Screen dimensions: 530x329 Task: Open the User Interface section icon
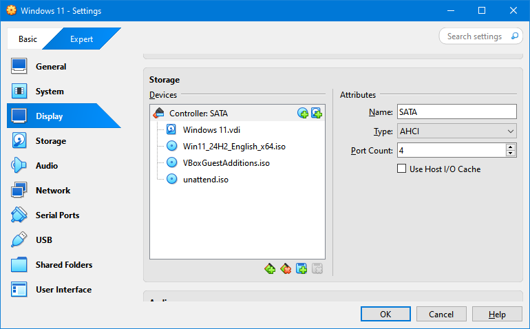tap(19, 290)
